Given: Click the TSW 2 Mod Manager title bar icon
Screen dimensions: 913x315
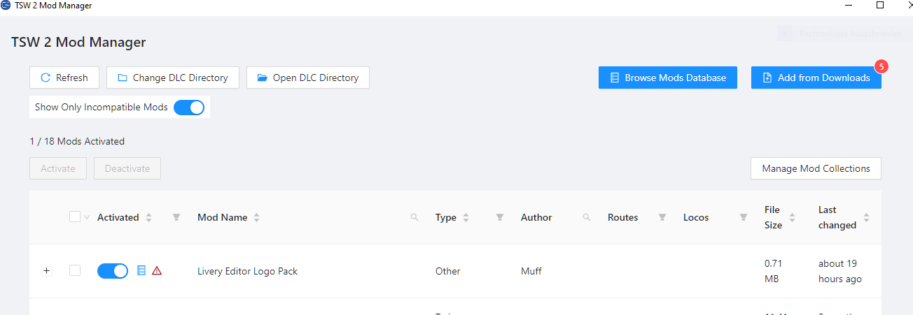Looking at the screenshot, I should click(6, 6).
